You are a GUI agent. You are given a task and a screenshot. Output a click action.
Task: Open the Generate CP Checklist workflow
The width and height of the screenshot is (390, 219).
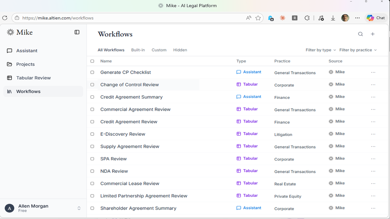(126, 72)
